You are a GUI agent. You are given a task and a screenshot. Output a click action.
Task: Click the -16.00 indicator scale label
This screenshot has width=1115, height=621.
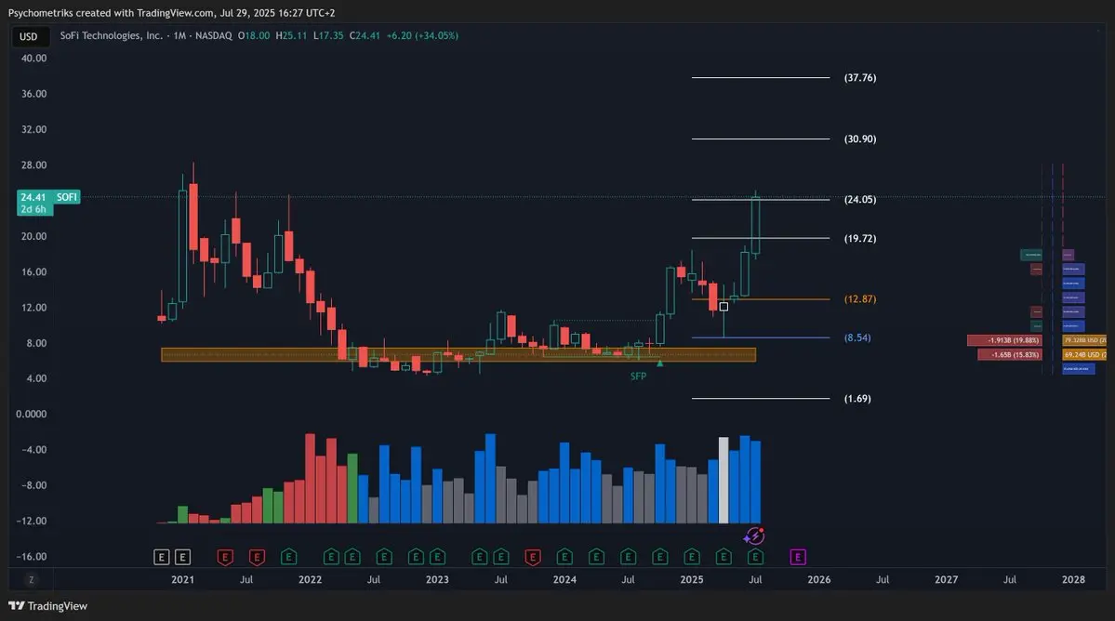32,556
